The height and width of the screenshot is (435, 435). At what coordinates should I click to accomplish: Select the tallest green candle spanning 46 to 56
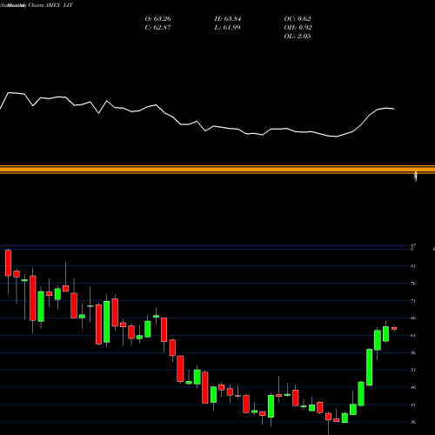tap(369, 367)
